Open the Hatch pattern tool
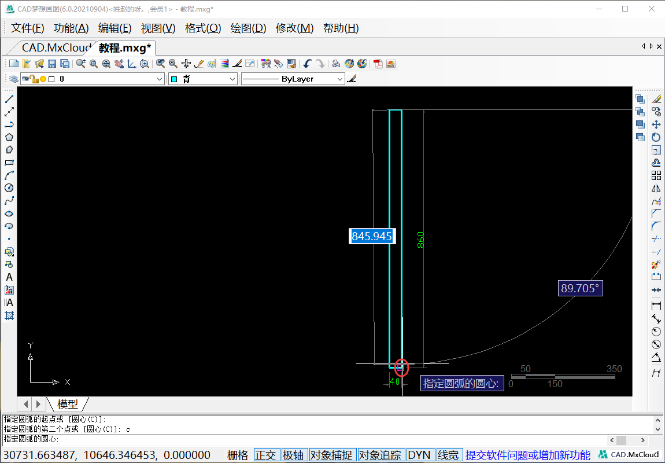665x463 pixels. pyautogui.click(x=9, y=315)
